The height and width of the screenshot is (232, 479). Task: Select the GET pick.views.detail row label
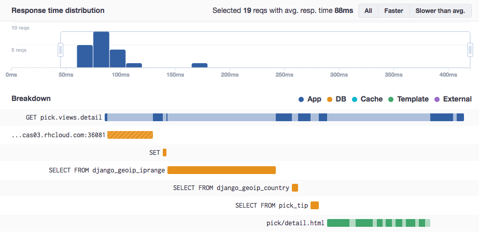pyautogui.click(x=64, y=118)
